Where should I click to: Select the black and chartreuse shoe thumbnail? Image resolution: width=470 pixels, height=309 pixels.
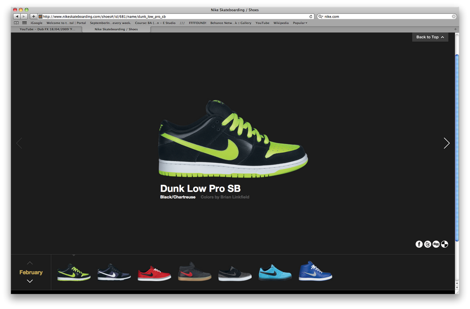74,272
